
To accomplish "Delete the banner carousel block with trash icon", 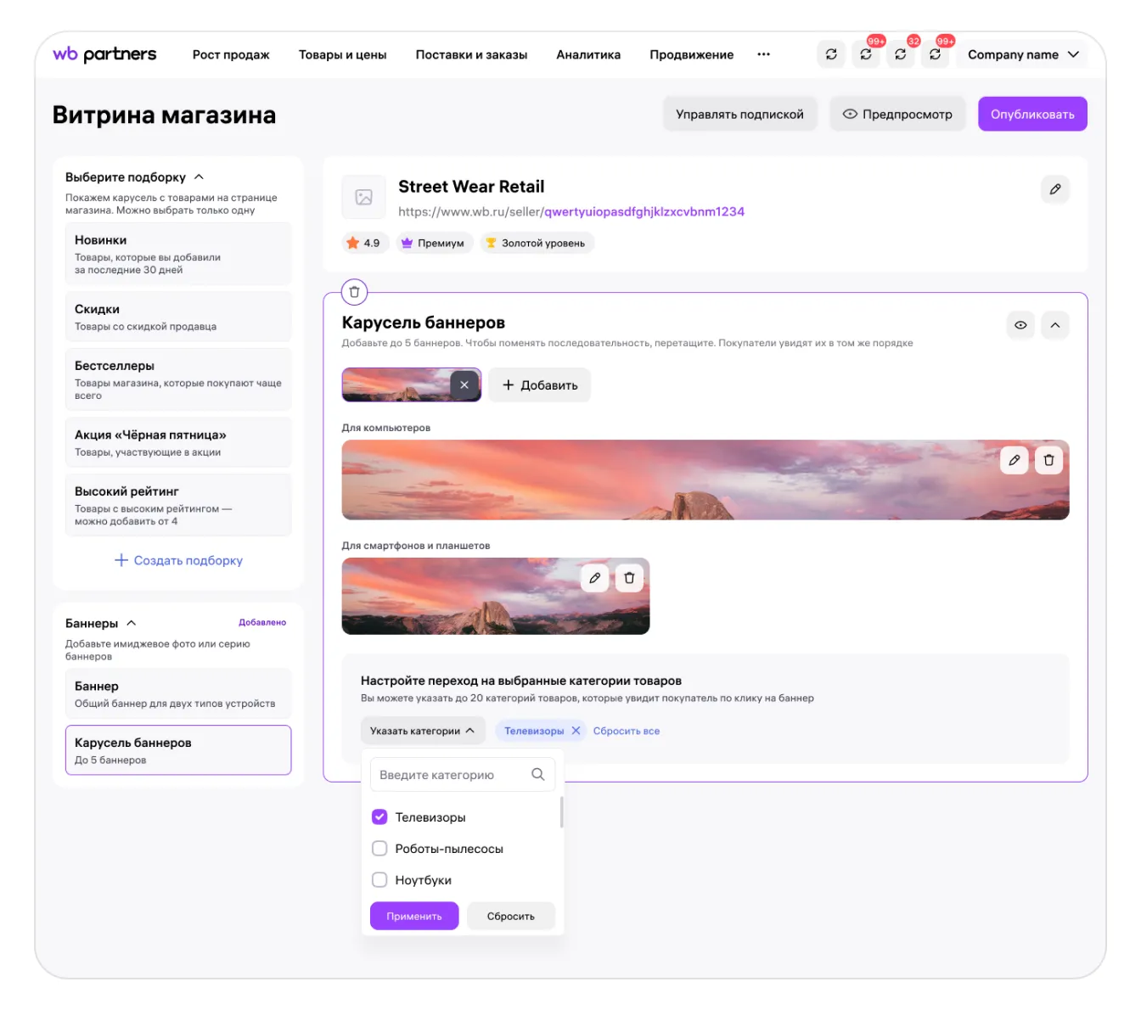I will (354, 292).
